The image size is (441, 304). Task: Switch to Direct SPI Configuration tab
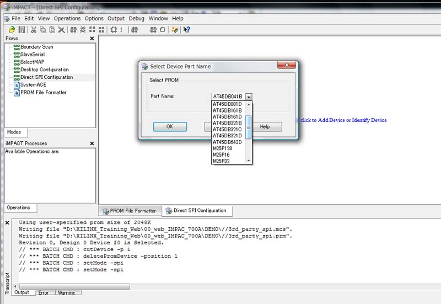[x=197, y=211]
